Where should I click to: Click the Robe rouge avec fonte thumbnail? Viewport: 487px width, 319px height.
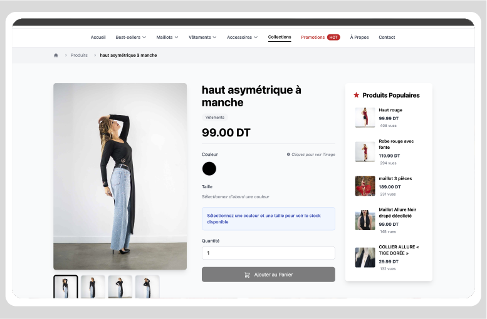(x=365, y=151)
